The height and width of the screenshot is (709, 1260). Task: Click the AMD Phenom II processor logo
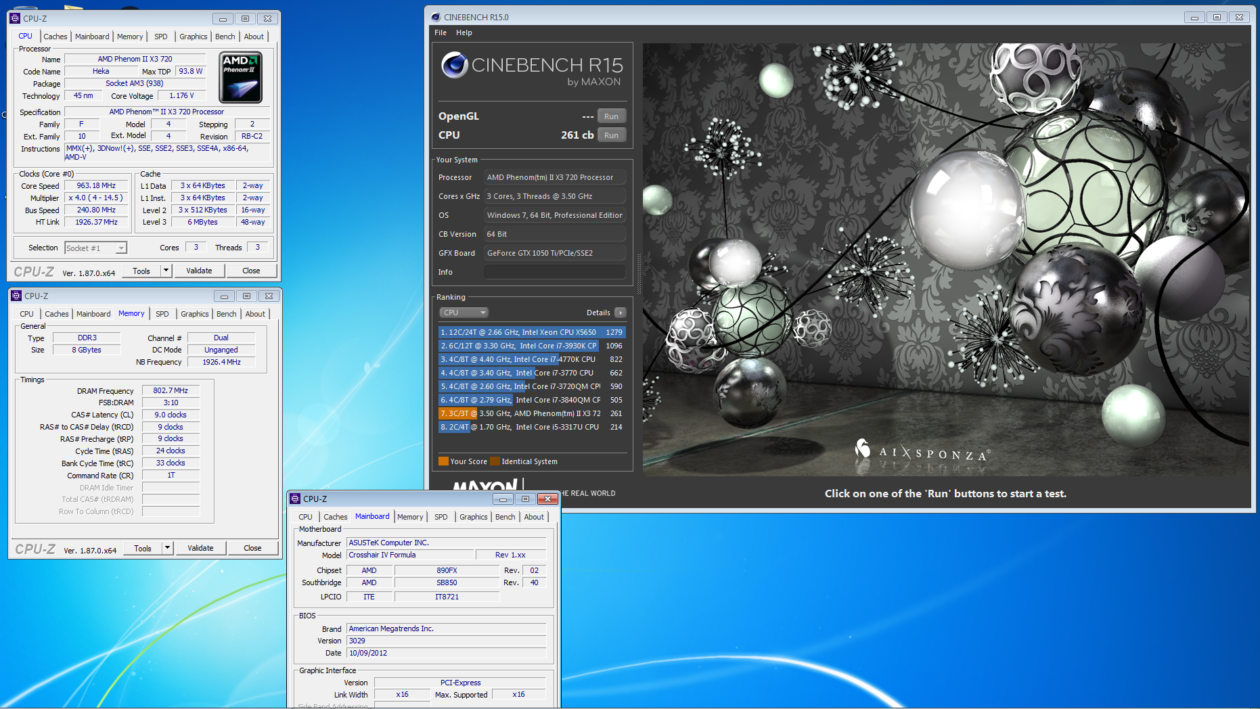(241, 77)
